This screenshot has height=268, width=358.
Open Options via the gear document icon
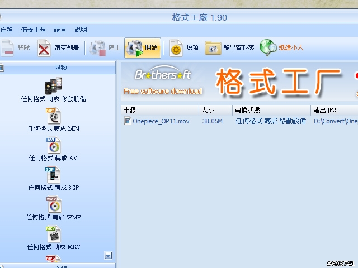(176, 48)
